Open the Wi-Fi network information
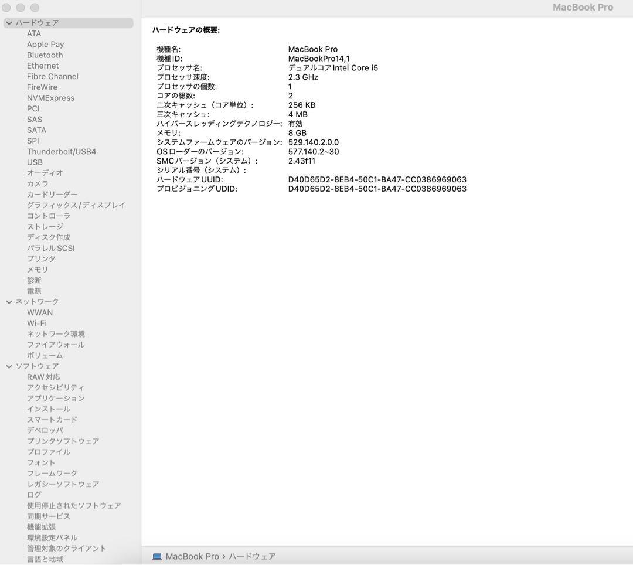This screenshot has height=565, width=633. point(36,323)
